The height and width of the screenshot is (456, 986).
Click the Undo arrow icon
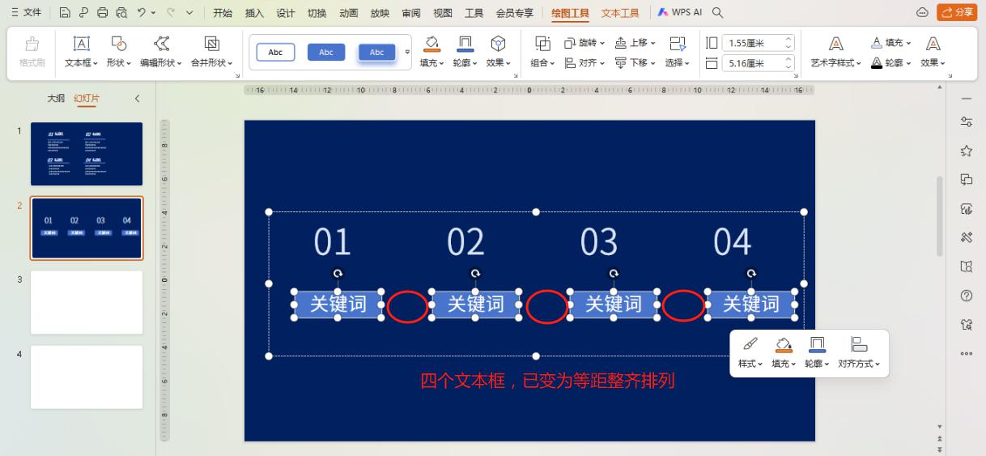pos(141,13)
